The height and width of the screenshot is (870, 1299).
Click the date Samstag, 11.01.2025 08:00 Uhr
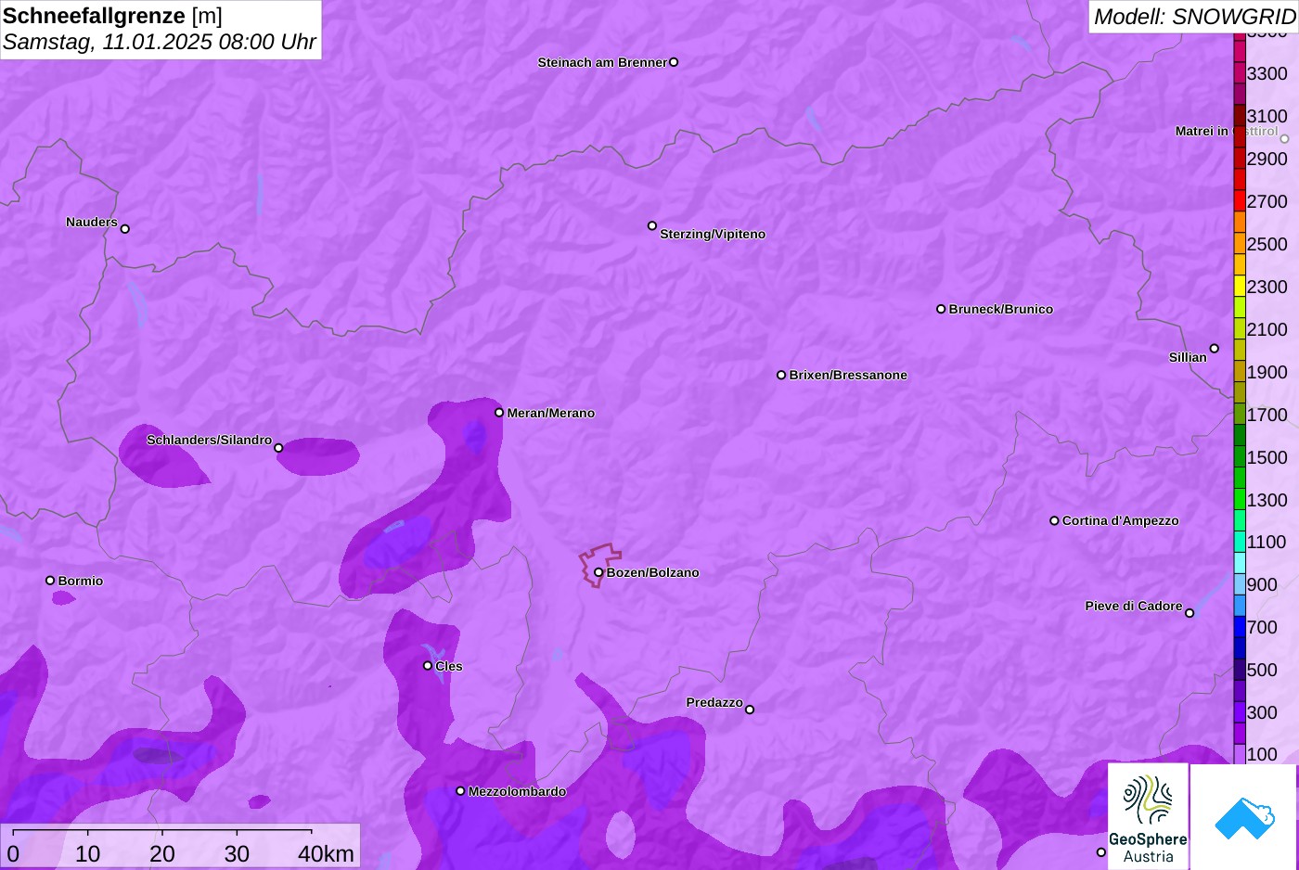(x=160, y=43)
